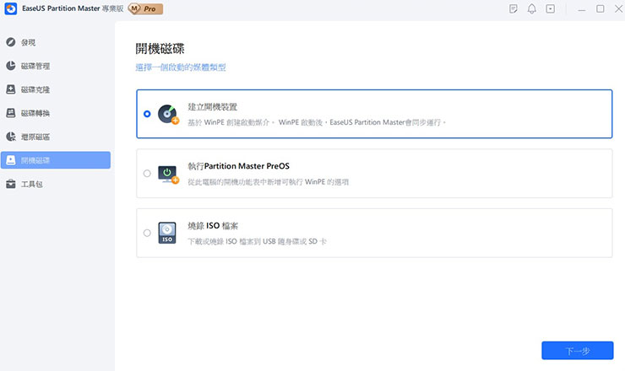Image resolution: width=625 pixels, height=371 pixels.
Task: Open the 磁碟克隆 menu item
Action: pos(56,89)
